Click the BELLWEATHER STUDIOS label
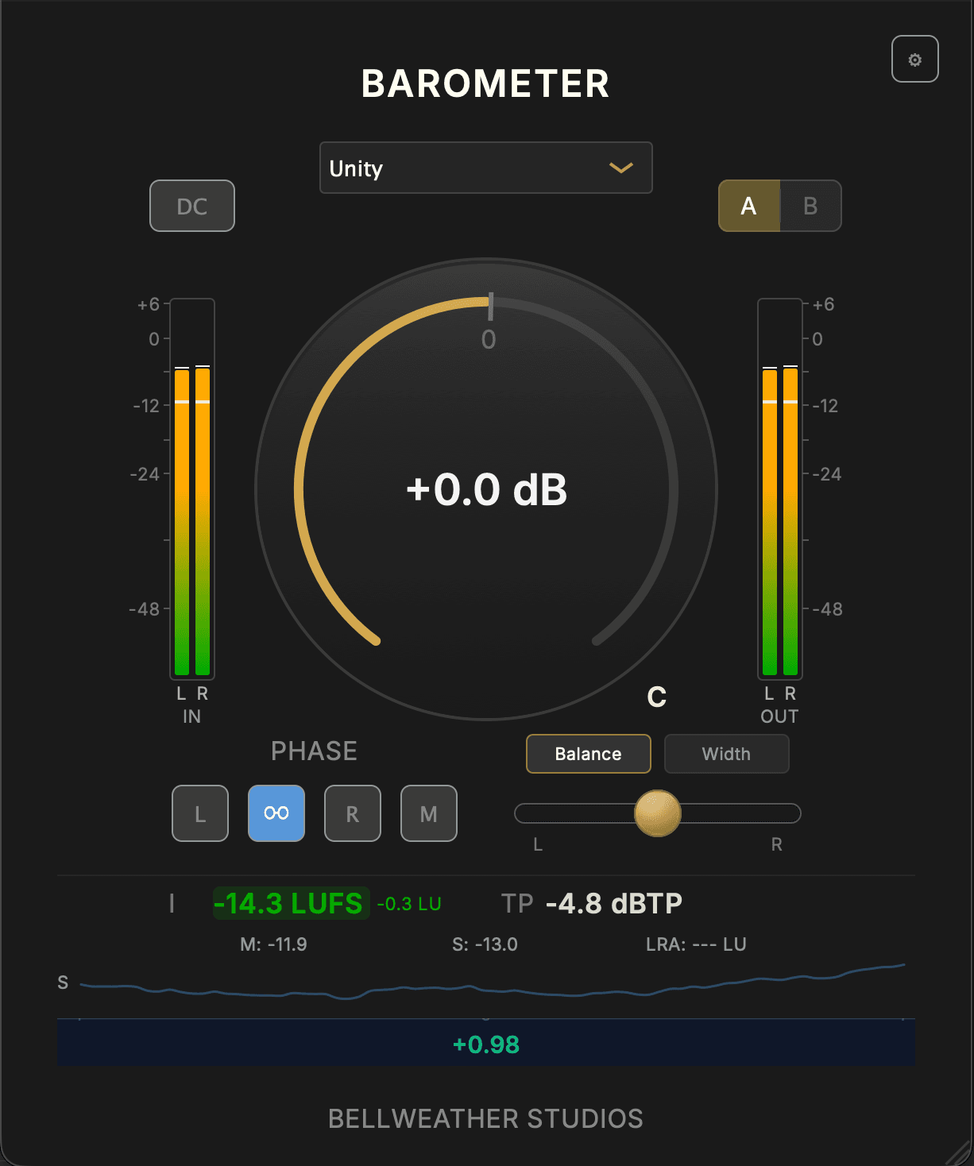Viewport: 974px width, 1166px height. (486, 1118)
